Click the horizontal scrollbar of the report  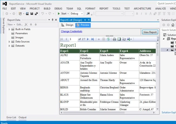(x=108, y=112)
